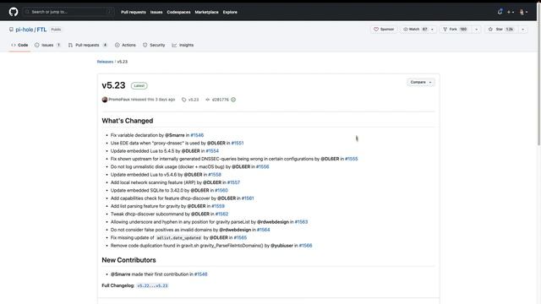The height and width of the screenshot is (304, 541).
Task: Expand the plus create-new menu
Action: click(x=511, y=12)
